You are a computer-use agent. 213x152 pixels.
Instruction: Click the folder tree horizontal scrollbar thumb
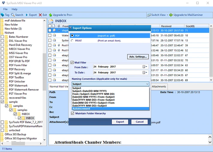click(18, 144)
